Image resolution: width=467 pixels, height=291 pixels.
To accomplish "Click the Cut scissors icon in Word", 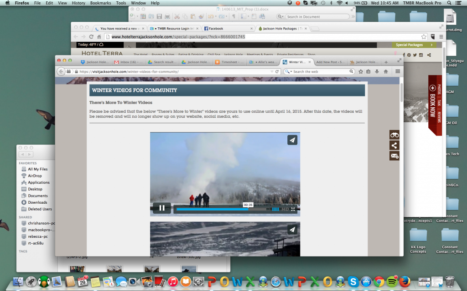I will 177,17.
